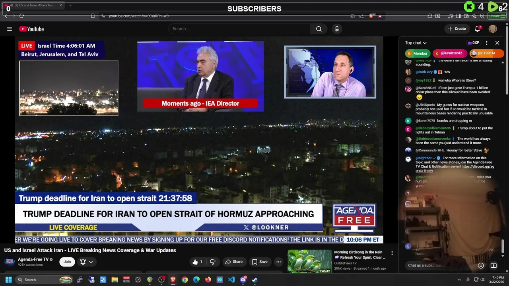The height and width of the screenshot is (286, 509).
Task: Toggle the browser sidebar panel
Action: (x=458, y=16)
